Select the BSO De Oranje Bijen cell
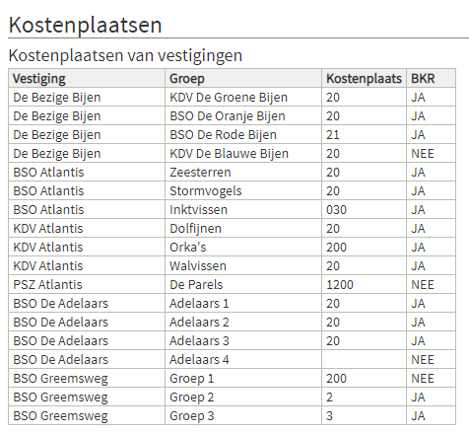 pyautogui.click(x=243, y=115)
